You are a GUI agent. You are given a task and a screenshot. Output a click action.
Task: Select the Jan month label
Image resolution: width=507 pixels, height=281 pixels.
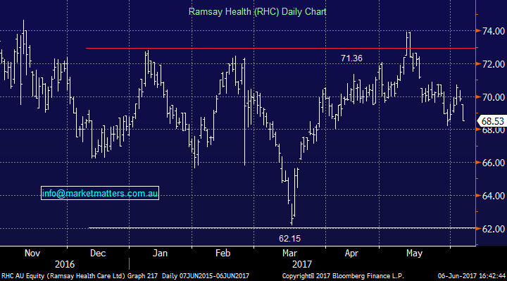160,253
